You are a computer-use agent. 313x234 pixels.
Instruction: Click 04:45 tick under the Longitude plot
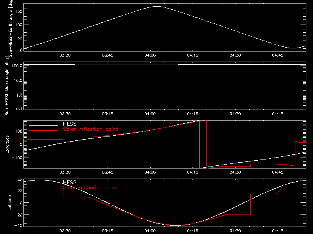click(278, 172)
